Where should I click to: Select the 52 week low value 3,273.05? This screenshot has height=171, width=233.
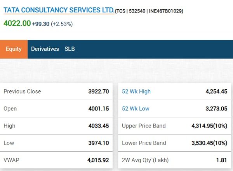pos(216,109)
